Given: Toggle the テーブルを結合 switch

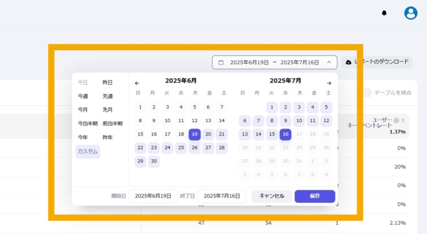Looking at the screenshot, I should tap(365, 93).
